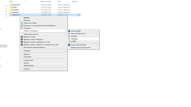The width and height of the screenshot is (191, 107).
Task: Open file with XML Editor icon
Action: [69, 39]
